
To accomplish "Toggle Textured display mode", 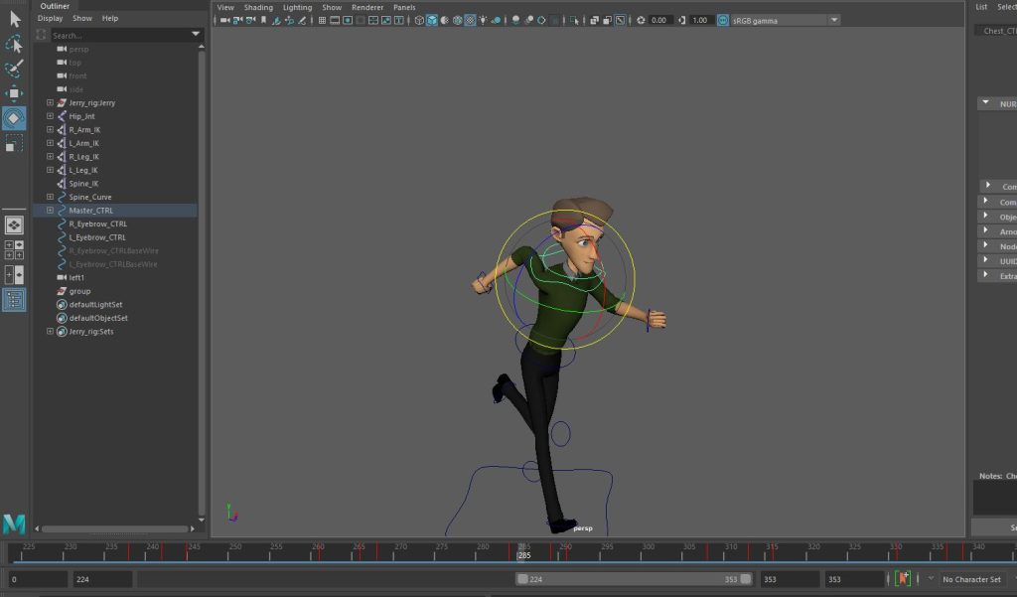I will [470, 20].
